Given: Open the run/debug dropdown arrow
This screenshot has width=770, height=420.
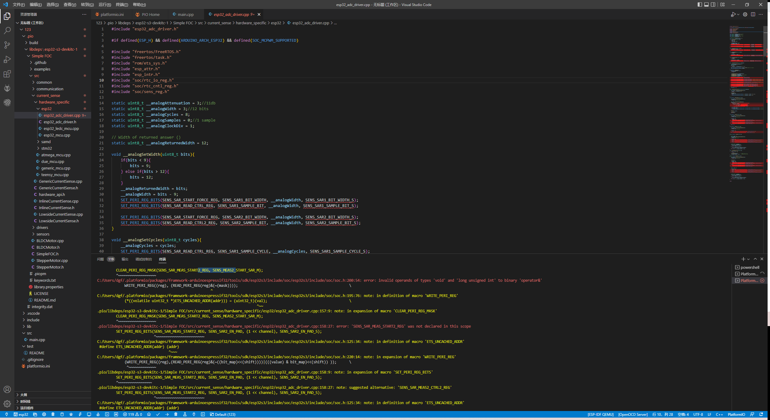Looking at the screenshot, I should (x=738, y=14).
